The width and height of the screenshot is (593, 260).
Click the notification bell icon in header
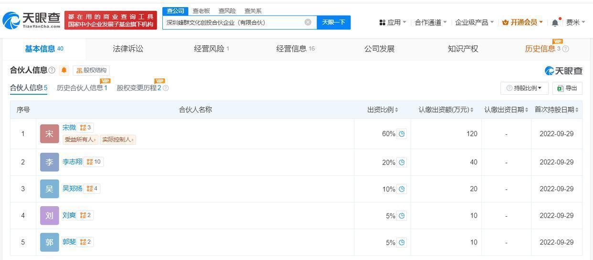(555, 22)
